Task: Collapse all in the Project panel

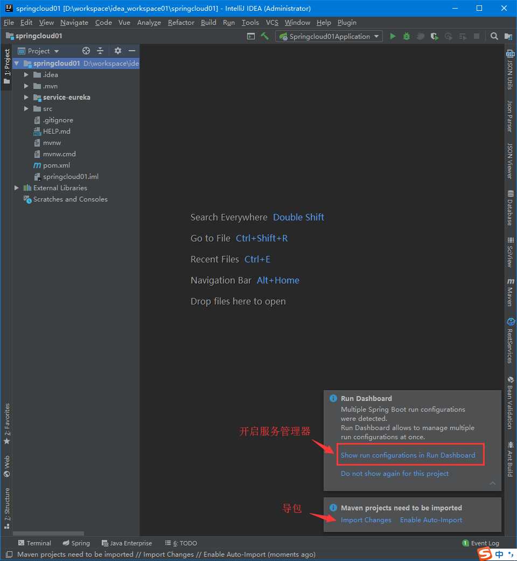Action: tap(100, 51)
